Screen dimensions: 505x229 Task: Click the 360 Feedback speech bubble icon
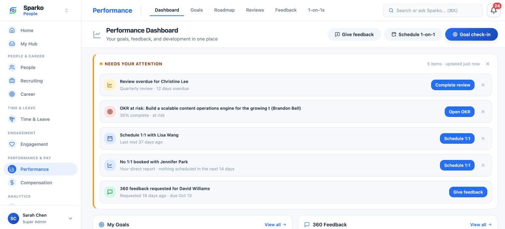307,224
